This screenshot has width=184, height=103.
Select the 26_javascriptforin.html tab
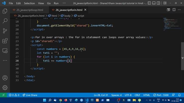(x=69, y=10)
